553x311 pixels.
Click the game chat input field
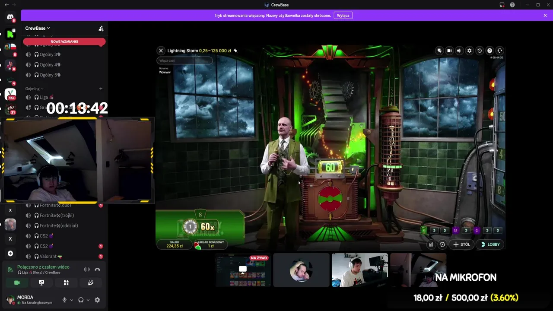click(x=184, y=60)
